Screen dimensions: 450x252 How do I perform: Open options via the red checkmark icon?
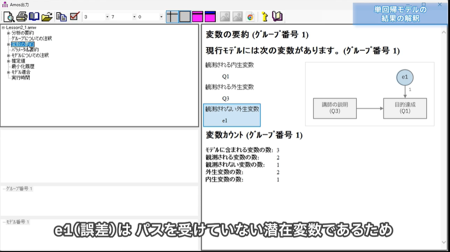[x=74, y=16]
